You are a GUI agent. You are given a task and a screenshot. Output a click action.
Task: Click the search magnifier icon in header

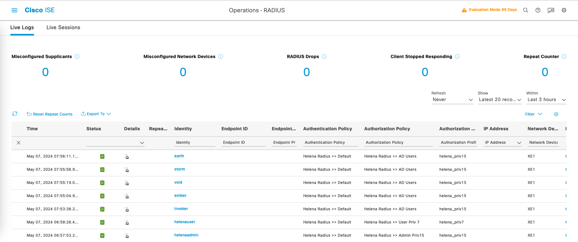click(x=525, y=10)
